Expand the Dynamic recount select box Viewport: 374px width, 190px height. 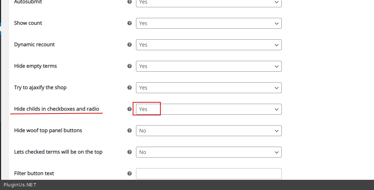(209, 45)
